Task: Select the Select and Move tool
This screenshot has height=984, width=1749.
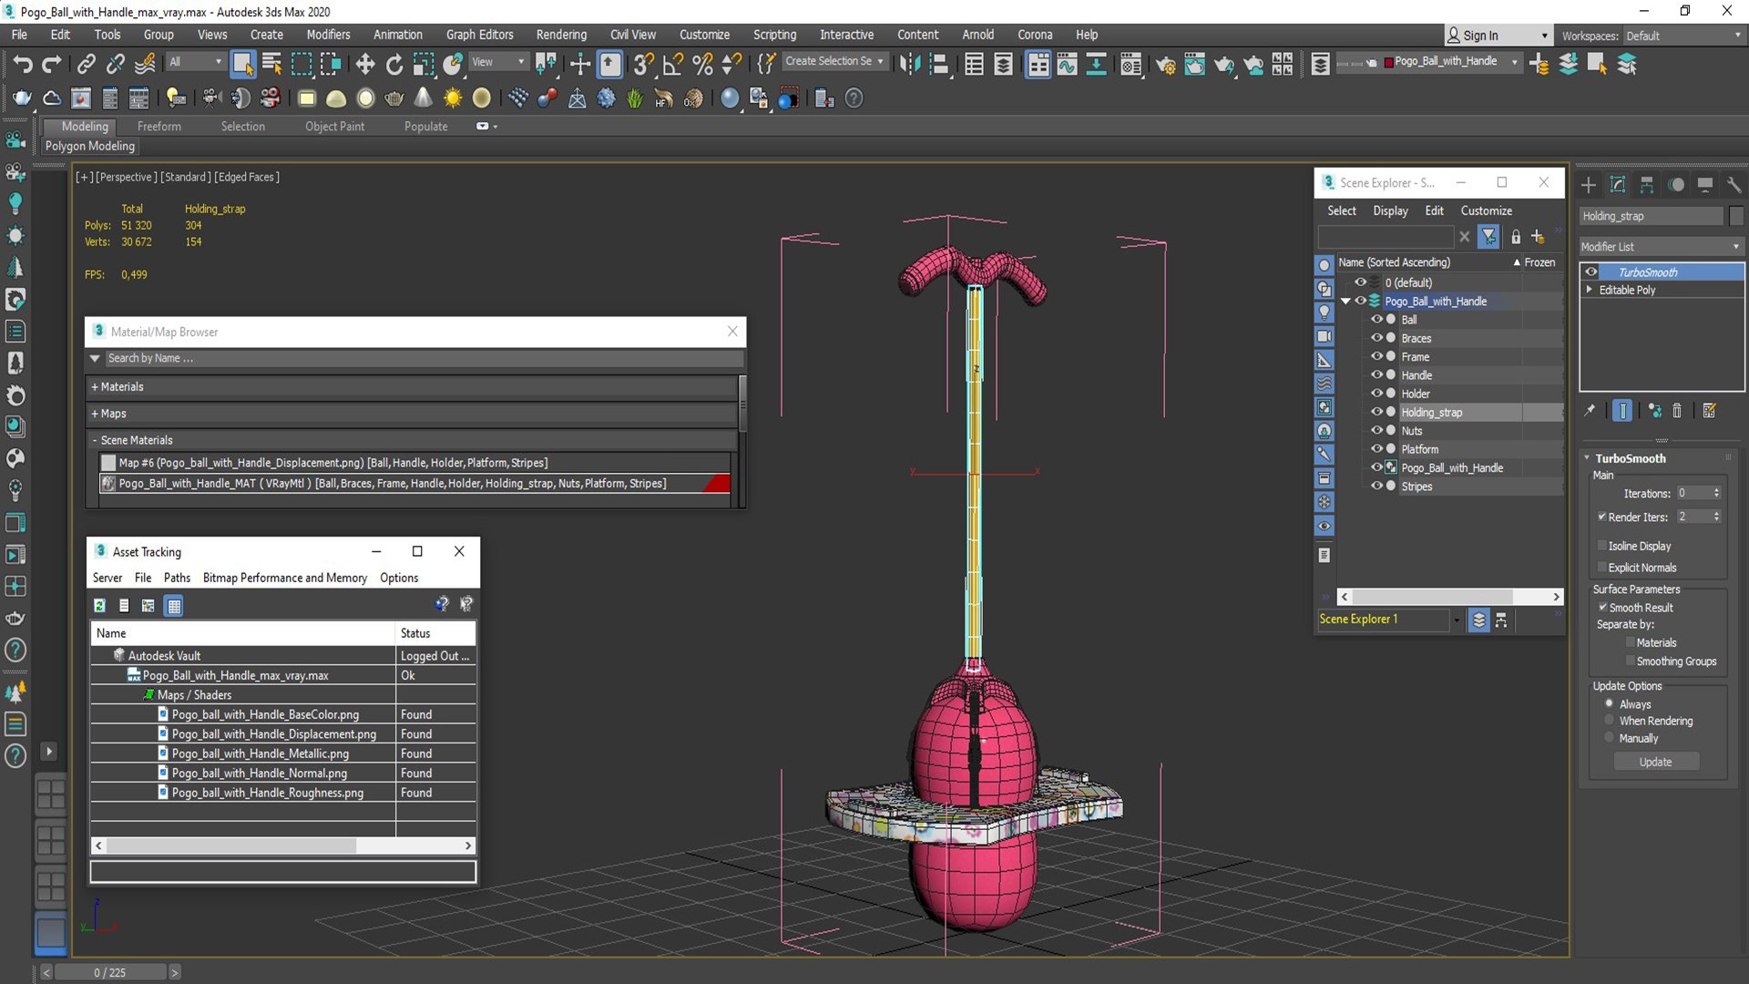Action: [x=364, y=64]
